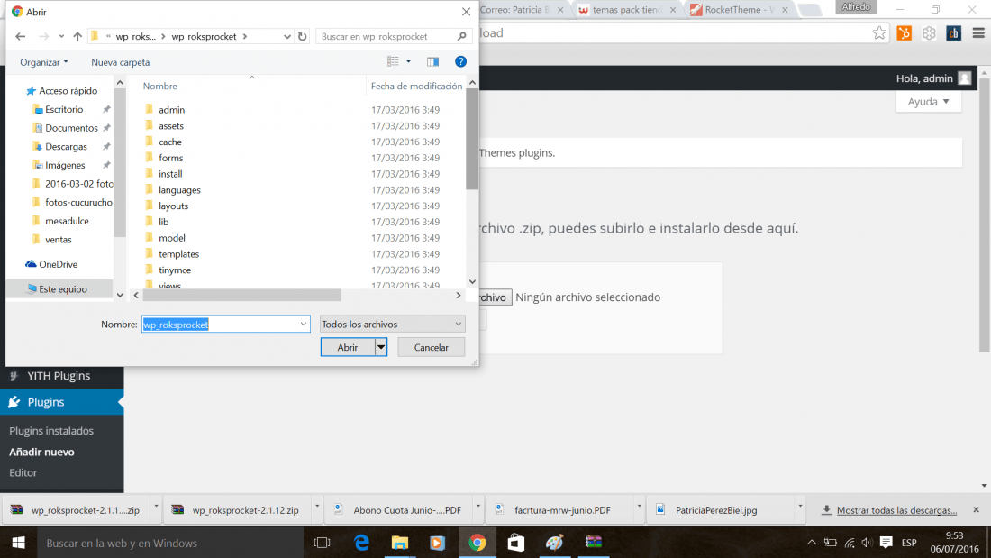Screen dimensions: 991x558
Task: Switch to the Paint taskbar icon
Action: point(554,543)
